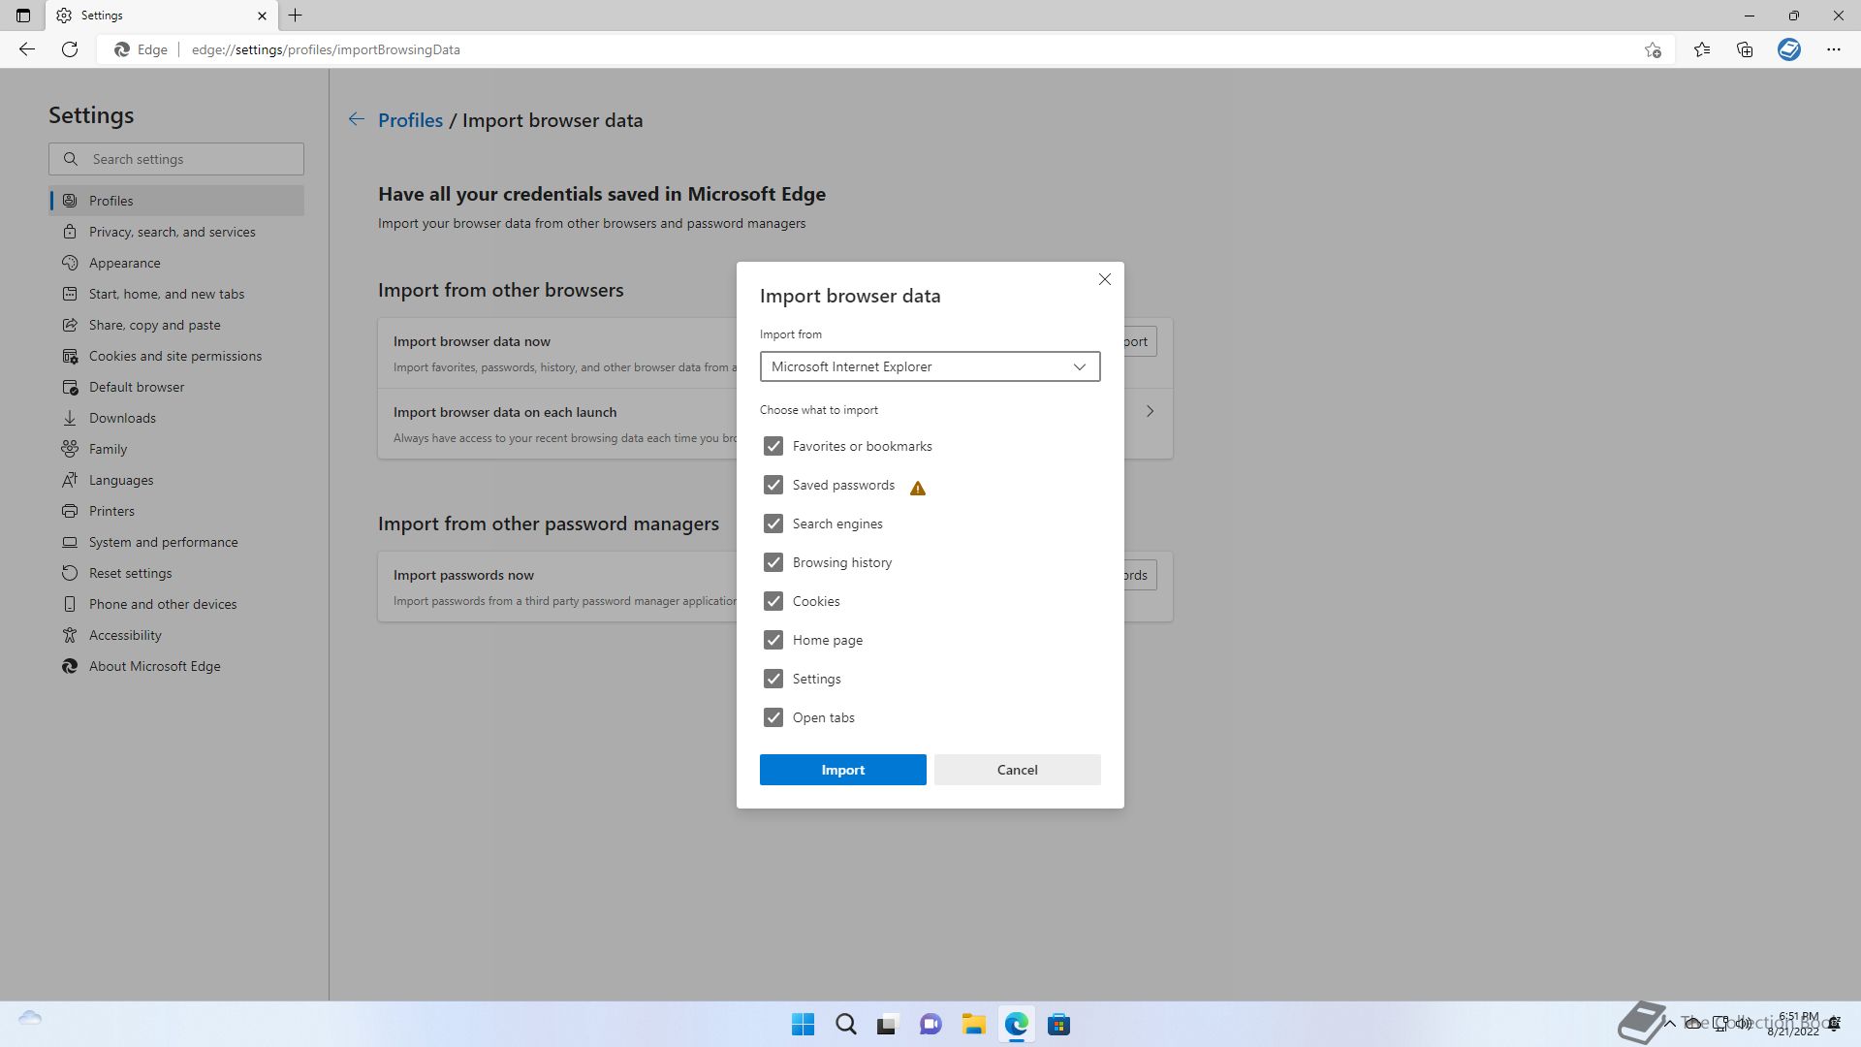Open File Explorer from taskbar

click(x=974, y=1025)
